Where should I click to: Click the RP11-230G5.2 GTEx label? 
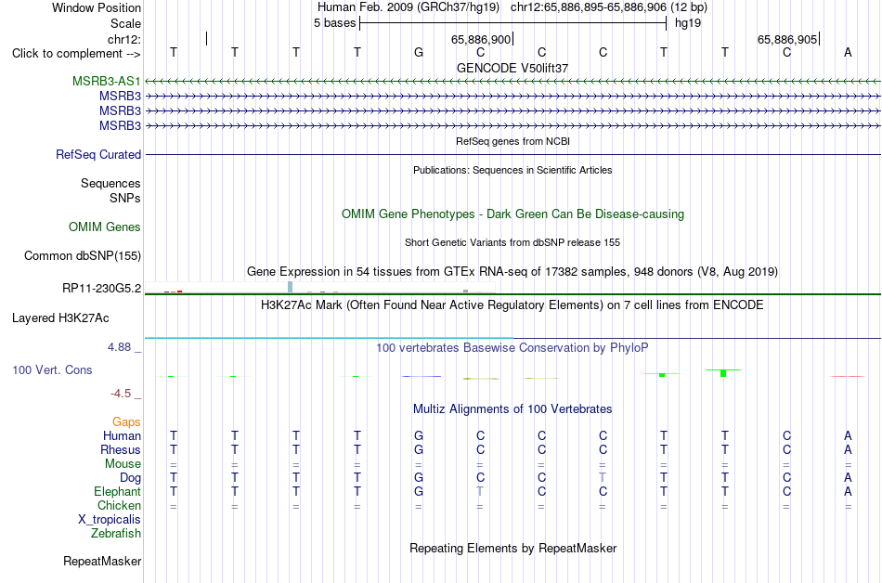(x=101, y=289)
